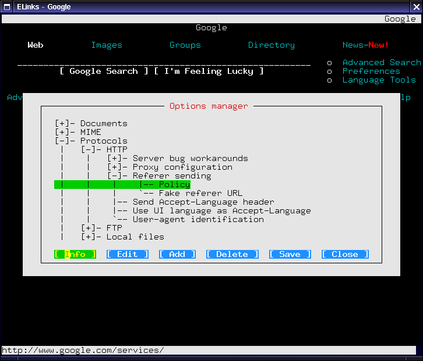Expand the MIME tree node
The height and width of the screenshot is (361, 423).
pos(62,132)
